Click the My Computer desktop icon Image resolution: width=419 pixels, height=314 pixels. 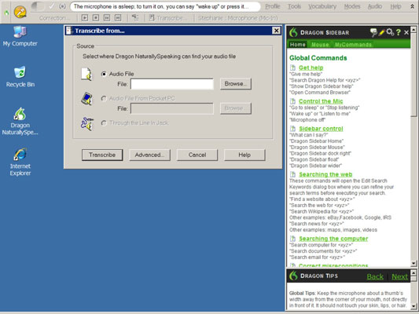coord(20,36)
